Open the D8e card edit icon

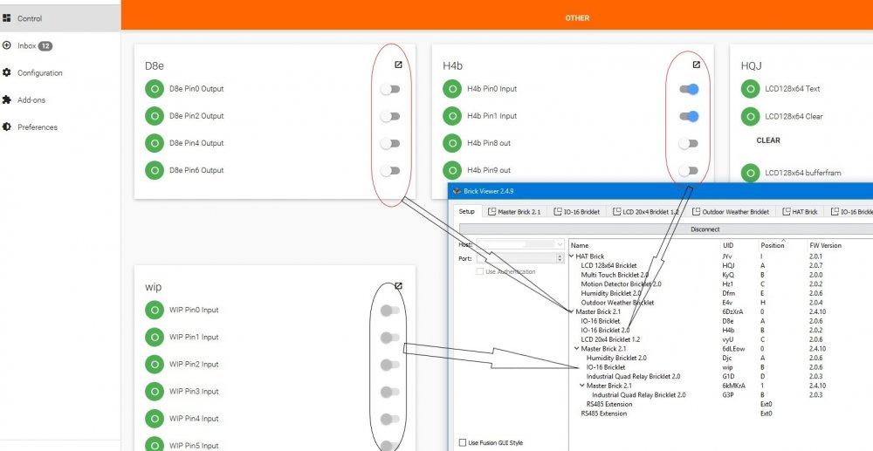[398, 65]
